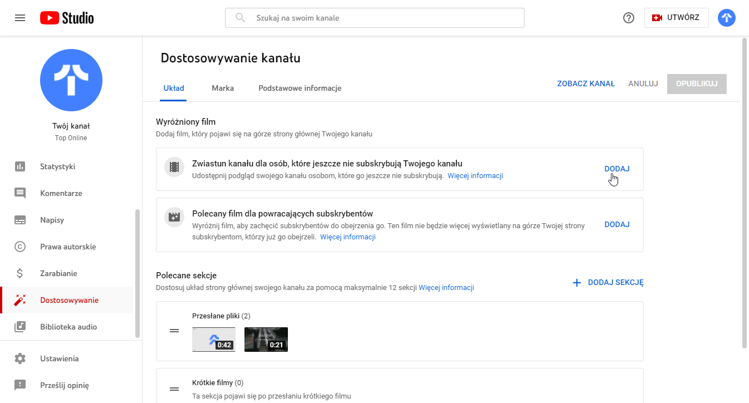Viewport: 749px width, 403px height.
Task: Click DODAJ for featured video for subscribers
Action: pos(617,224)
